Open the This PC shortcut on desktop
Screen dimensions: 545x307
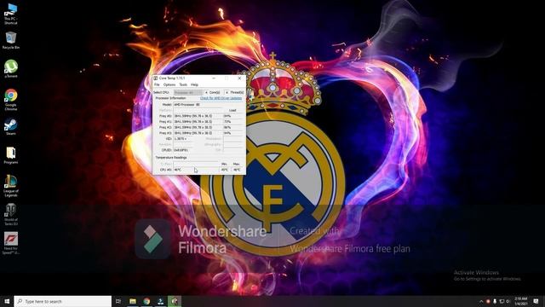coord(11,14)
